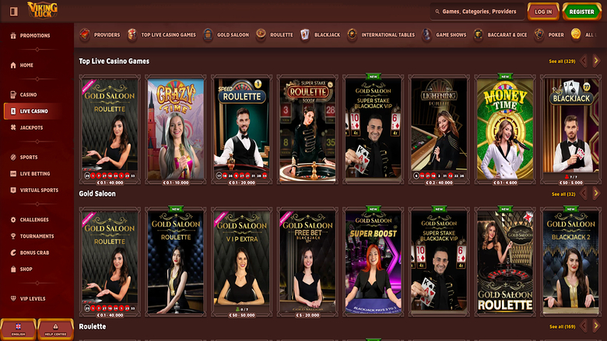Screen dimensions: 607x341
Task: Go to next Top Live Casino Games
Action: point(596,61)
